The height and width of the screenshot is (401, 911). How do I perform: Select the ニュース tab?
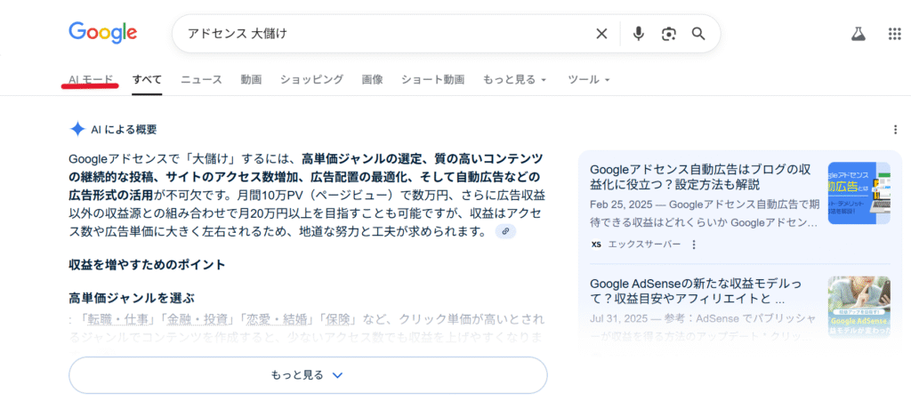pos(201,79)
